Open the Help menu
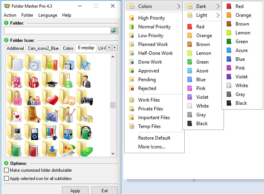Viewport: 264px width, 194px height. 67,15
